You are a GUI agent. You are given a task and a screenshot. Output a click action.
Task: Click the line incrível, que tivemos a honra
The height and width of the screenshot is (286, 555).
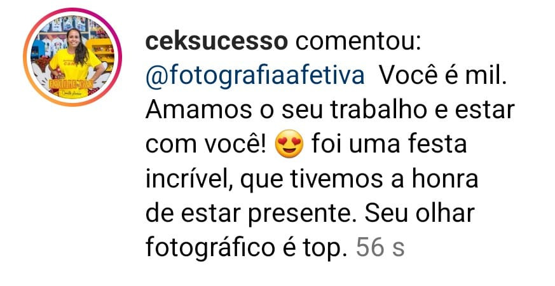tap(312, 180)
